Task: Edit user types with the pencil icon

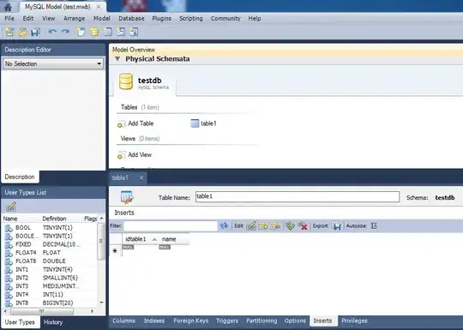Action: point(11,207)
